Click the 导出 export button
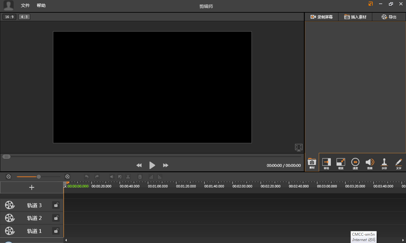 coord(389,17)
